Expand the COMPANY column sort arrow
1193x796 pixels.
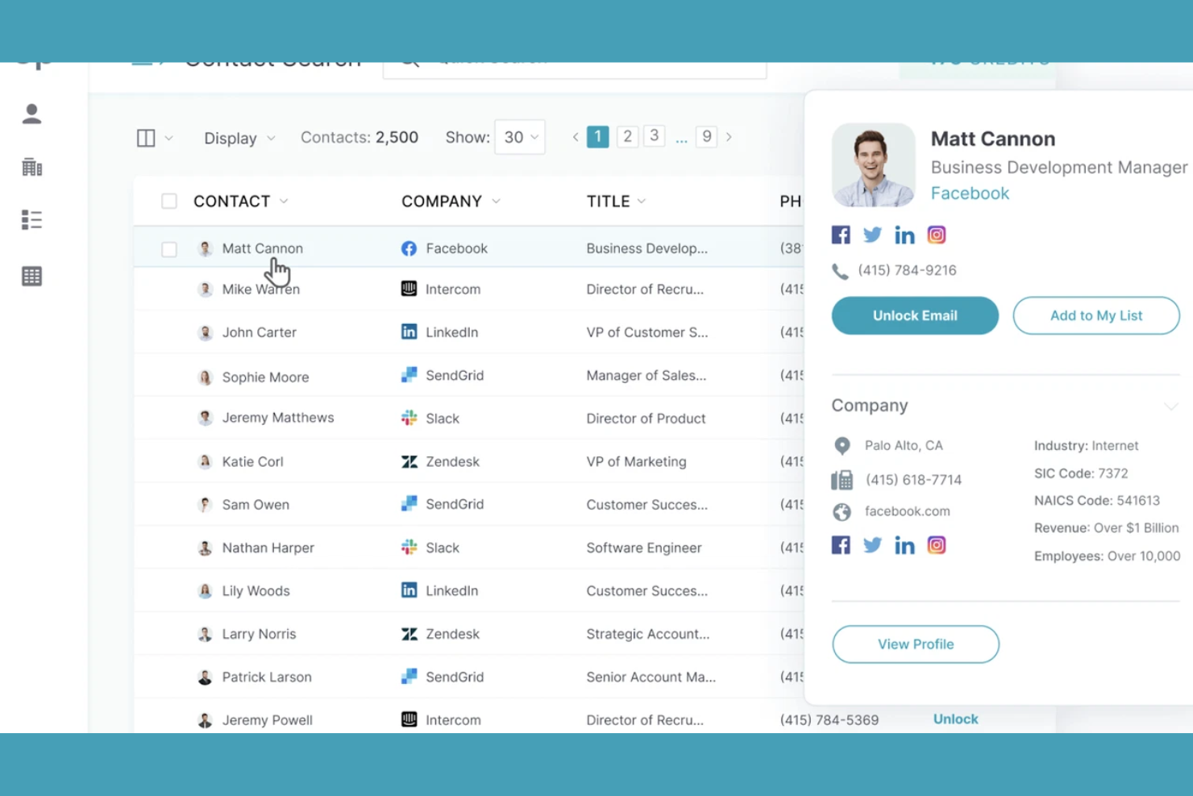(496, 202)
